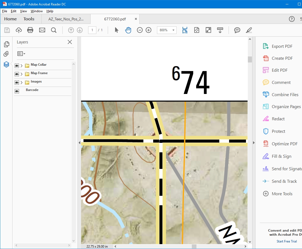This screenshot has width=302, height=249.
Task: Click Start Free Trial link
Action: [x=287, y=241]
